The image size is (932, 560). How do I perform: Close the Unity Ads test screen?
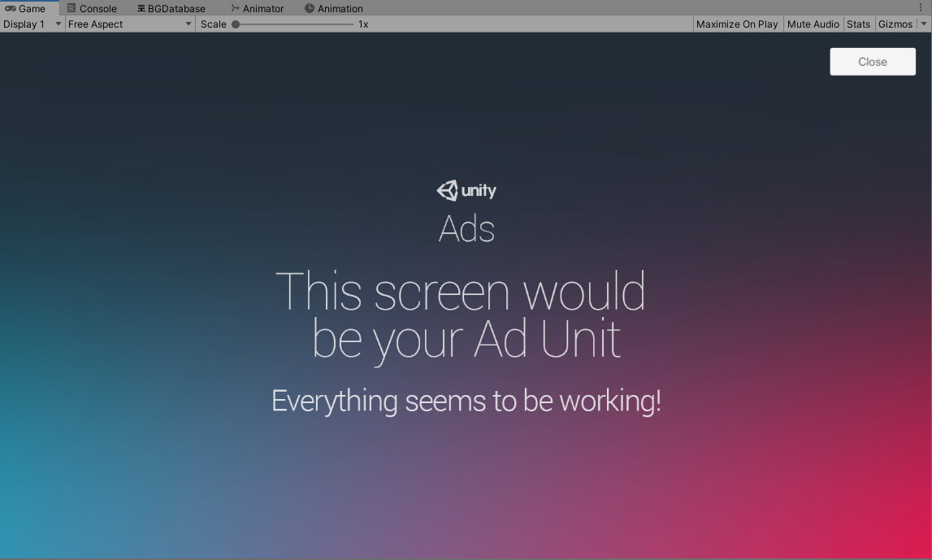[x=872, y=62]
